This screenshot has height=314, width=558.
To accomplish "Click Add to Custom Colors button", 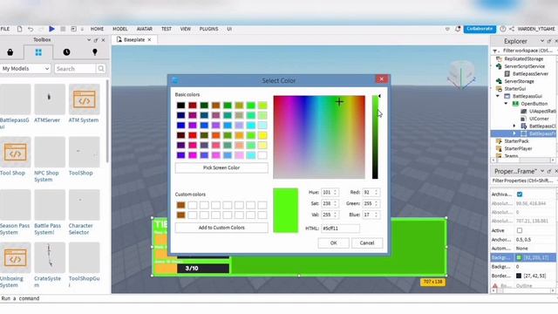I will pos(221,228).
